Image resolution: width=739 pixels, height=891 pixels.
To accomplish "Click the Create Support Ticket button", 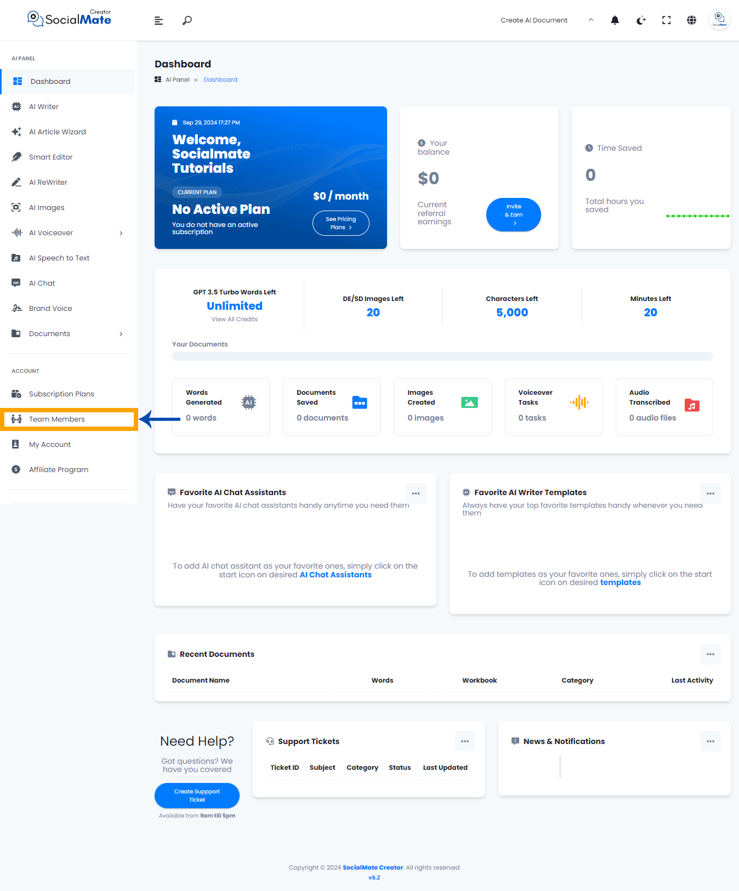I will 197,796.
